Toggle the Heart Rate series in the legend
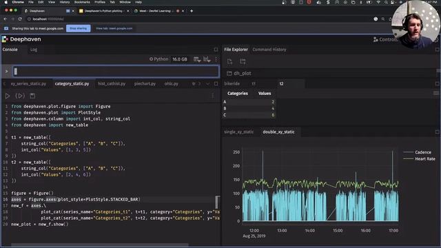Viewport: 441px width, 248px height. [x=419, y=159]
